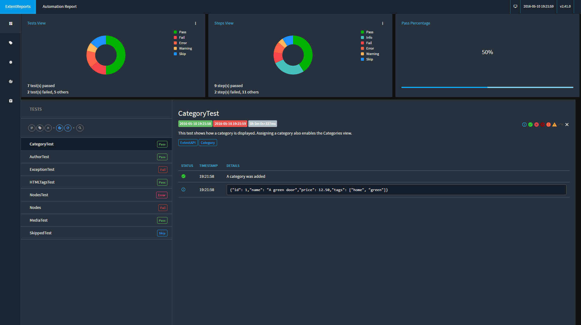This screenshot has height=325, width=581.
Task: Click the Pass Percentage progress bar
Action: point(487,87)
